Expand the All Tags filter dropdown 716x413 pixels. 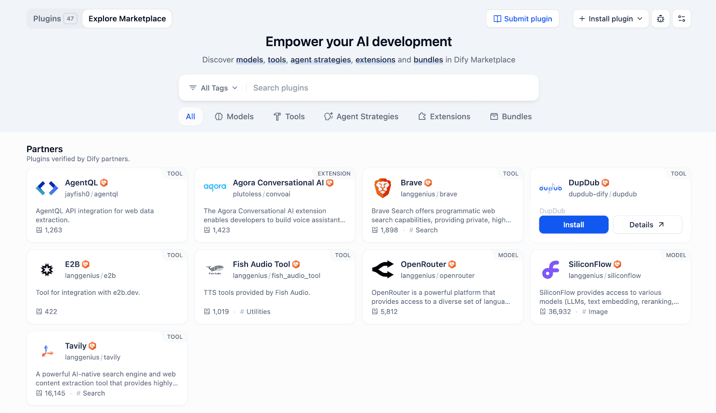coord(213,88)
